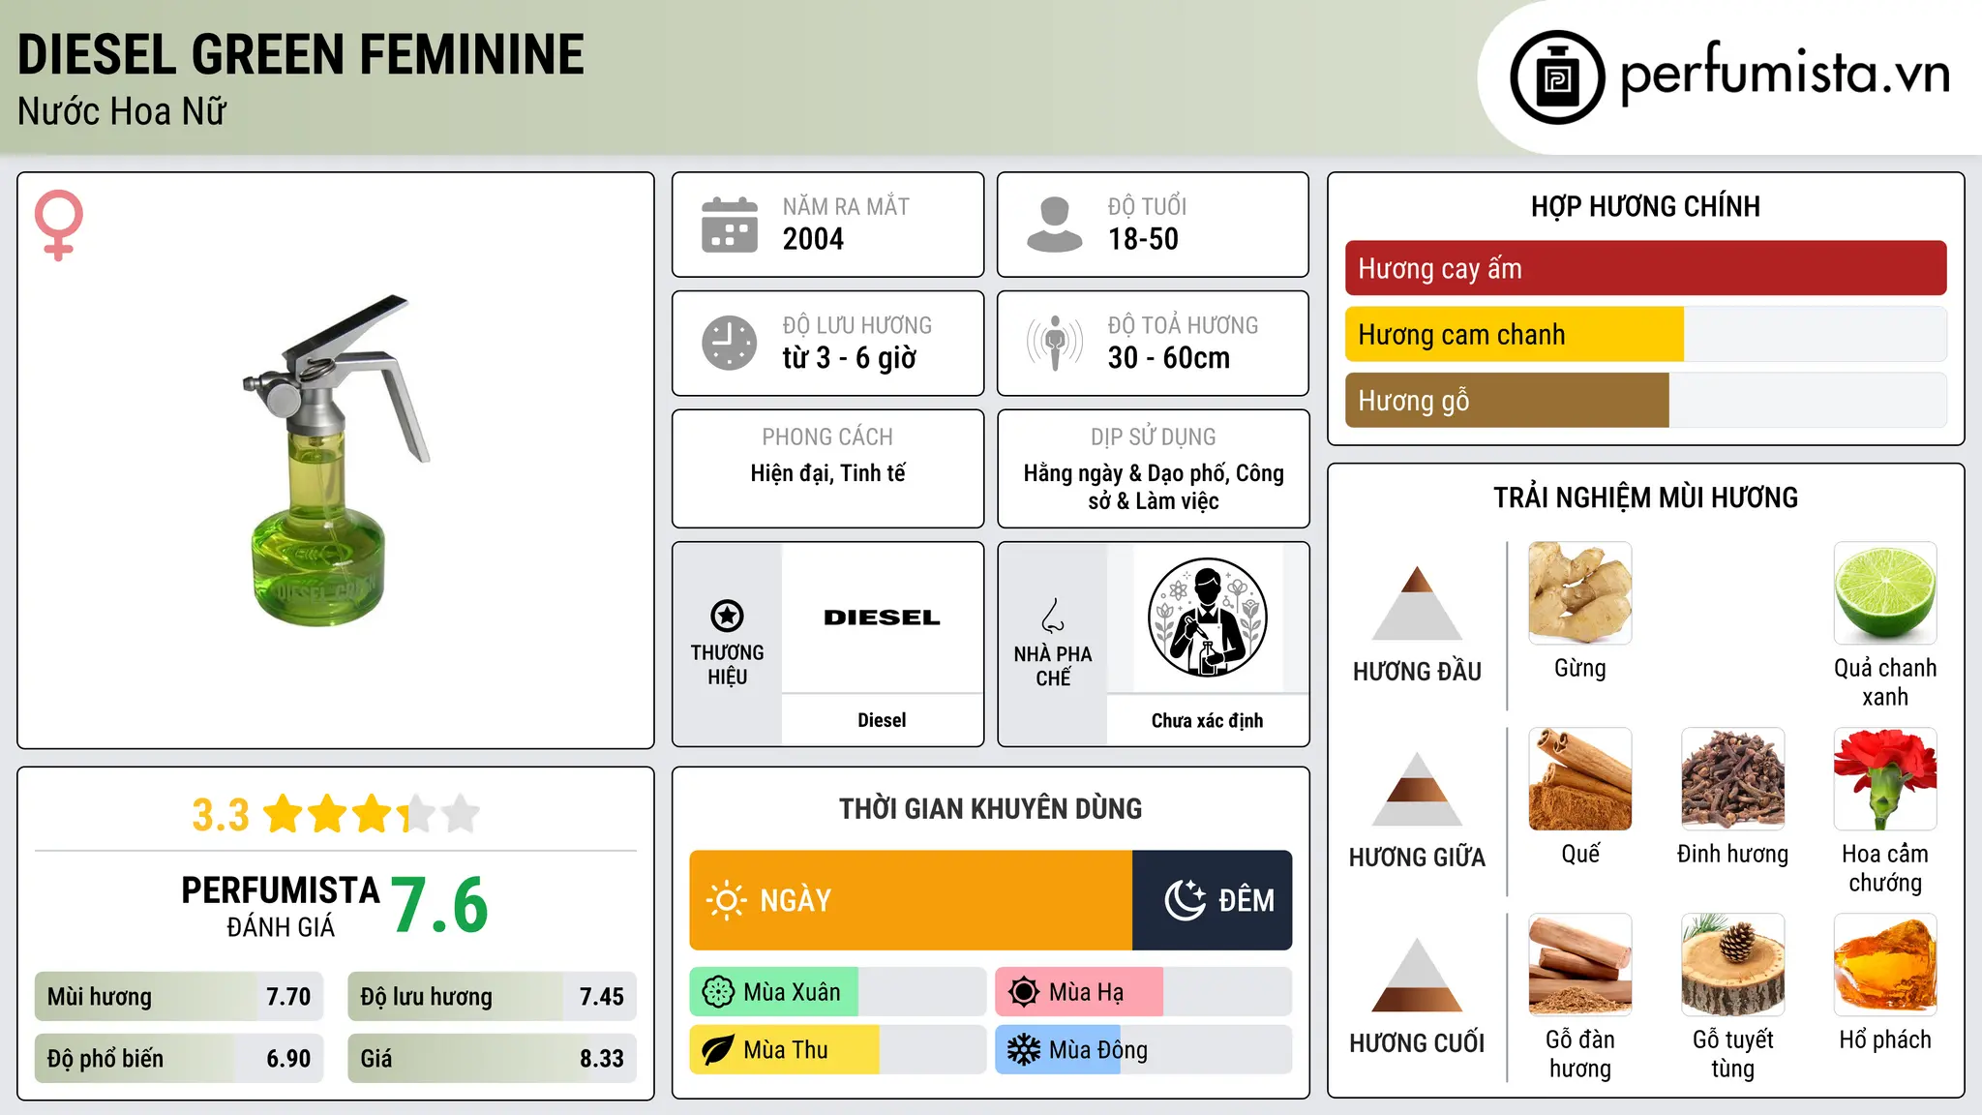Screen dimensions: 1982x1115
Task: Click the snowflake icon for Mùa Đông
Action: (x=1024, y=1050)
